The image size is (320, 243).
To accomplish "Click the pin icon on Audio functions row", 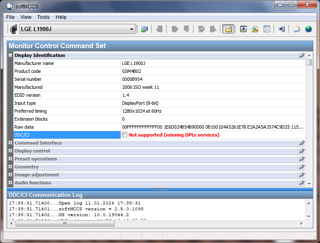I will 302,183.
